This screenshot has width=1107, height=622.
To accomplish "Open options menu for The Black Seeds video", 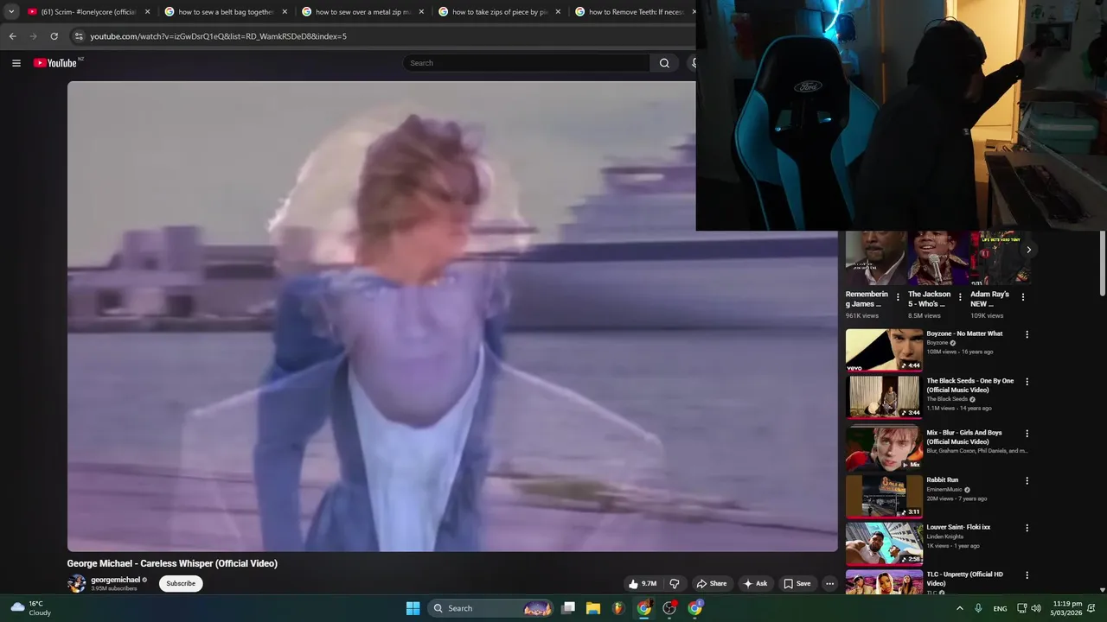I will coord(1027,382).
